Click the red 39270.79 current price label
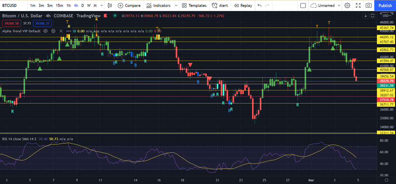 tap(387, 81)
